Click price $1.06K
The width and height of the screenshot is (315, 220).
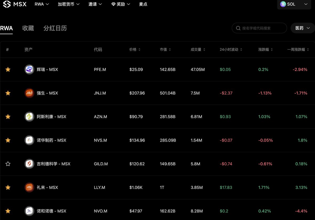click(136, 187)
